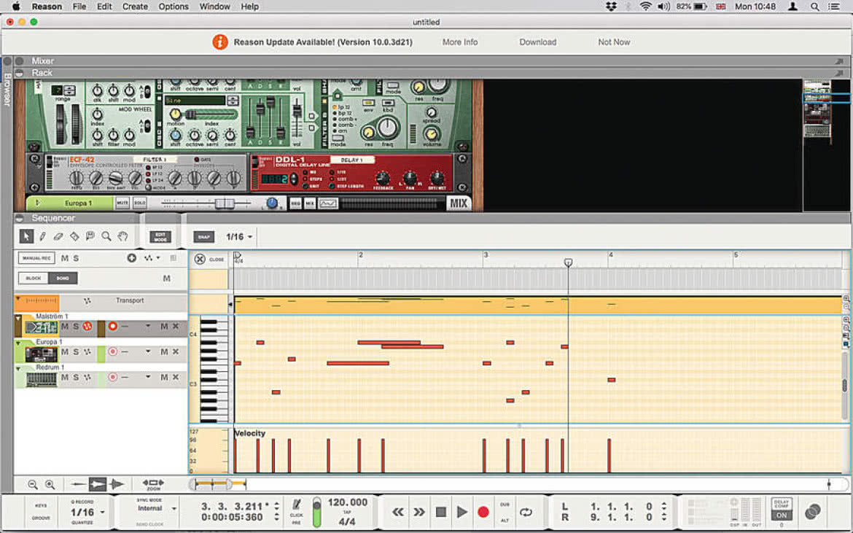Select the arrow Selection tool in Sequencer
This screenshot has height=533, width=853.
26,236
